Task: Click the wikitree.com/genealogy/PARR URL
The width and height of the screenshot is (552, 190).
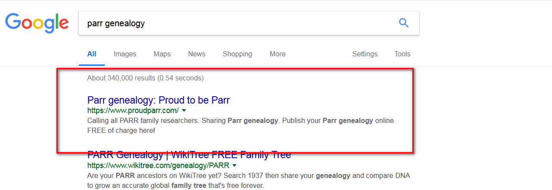Action: (158, 165)
